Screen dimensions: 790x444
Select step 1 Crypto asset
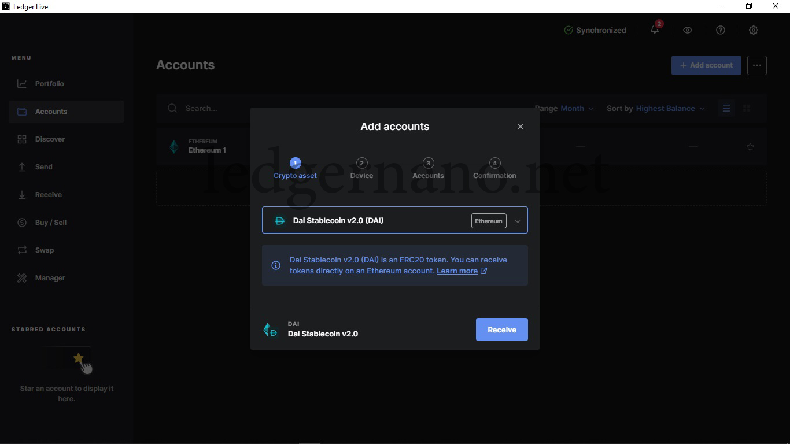tap(295, 169)
